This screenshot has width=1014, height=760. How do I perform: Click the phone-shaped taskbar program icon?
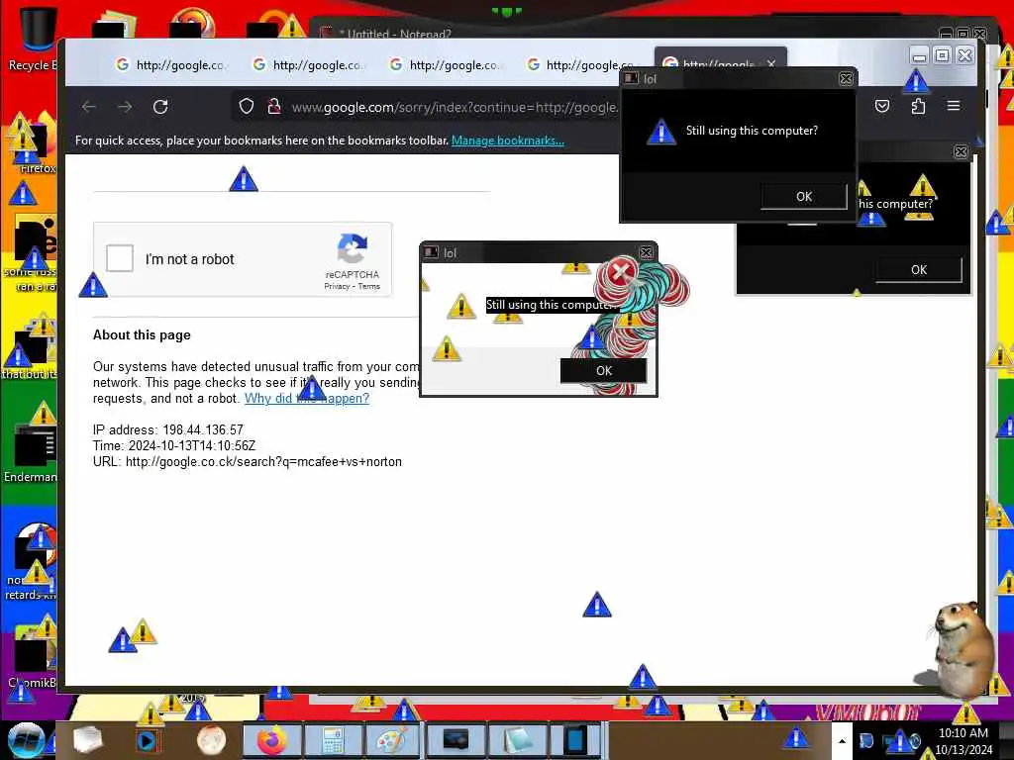click(575, 740)
